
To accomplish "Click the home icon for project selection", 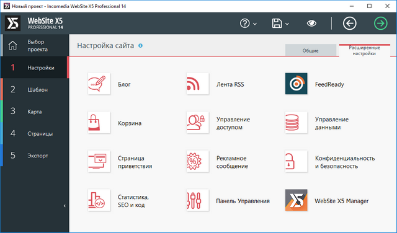I will [12, 45].
